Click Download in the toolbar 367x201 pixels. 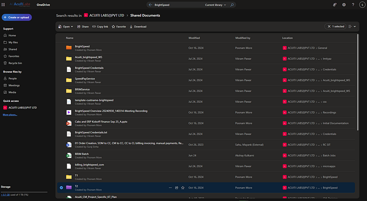click(x=138, y=27)
